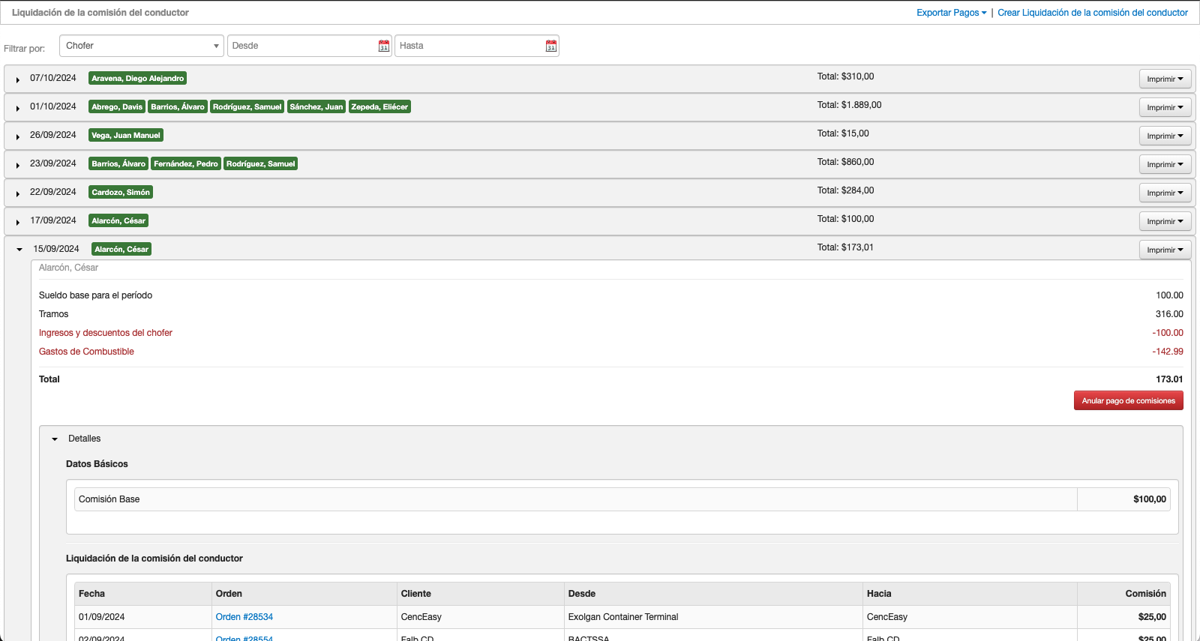Open the Hasta date calendar icon
The width and height of the screenshot is (1200, 641).
551,46
